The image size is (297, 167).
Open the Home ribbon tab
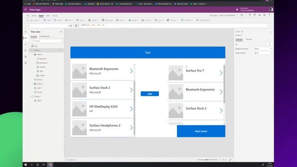coord(34,15)
